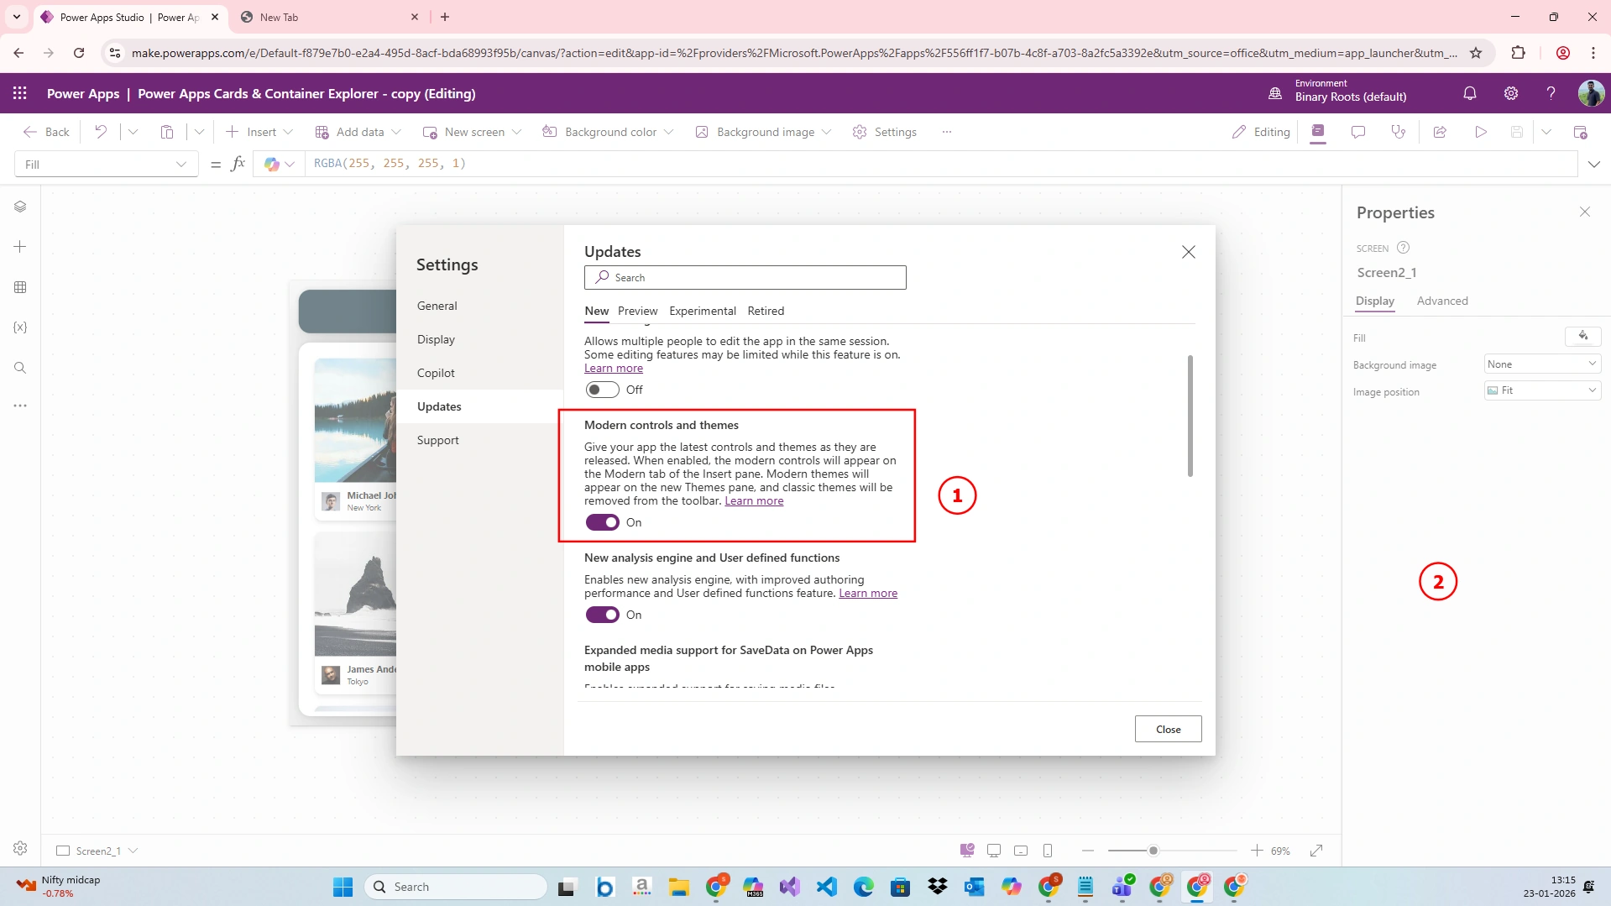Close the Settings dialog with X

pos(1189,252)
